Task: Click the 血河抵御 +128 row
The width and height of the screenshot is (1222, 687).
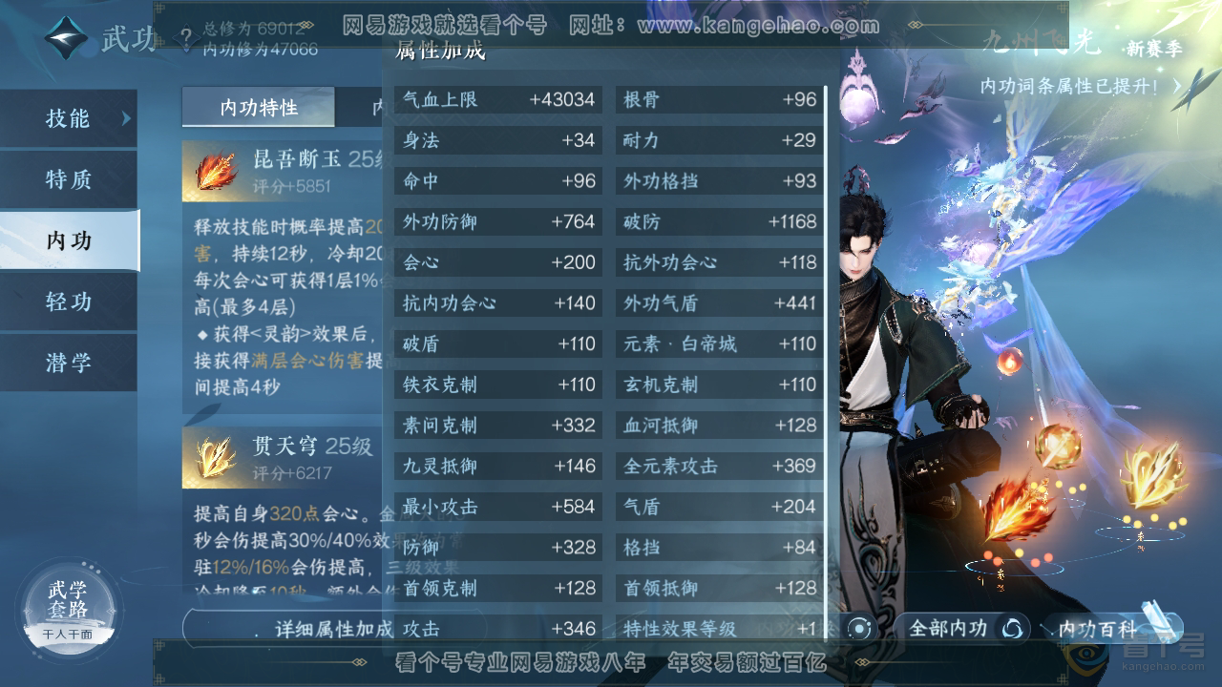Action: tap(720, 425)
